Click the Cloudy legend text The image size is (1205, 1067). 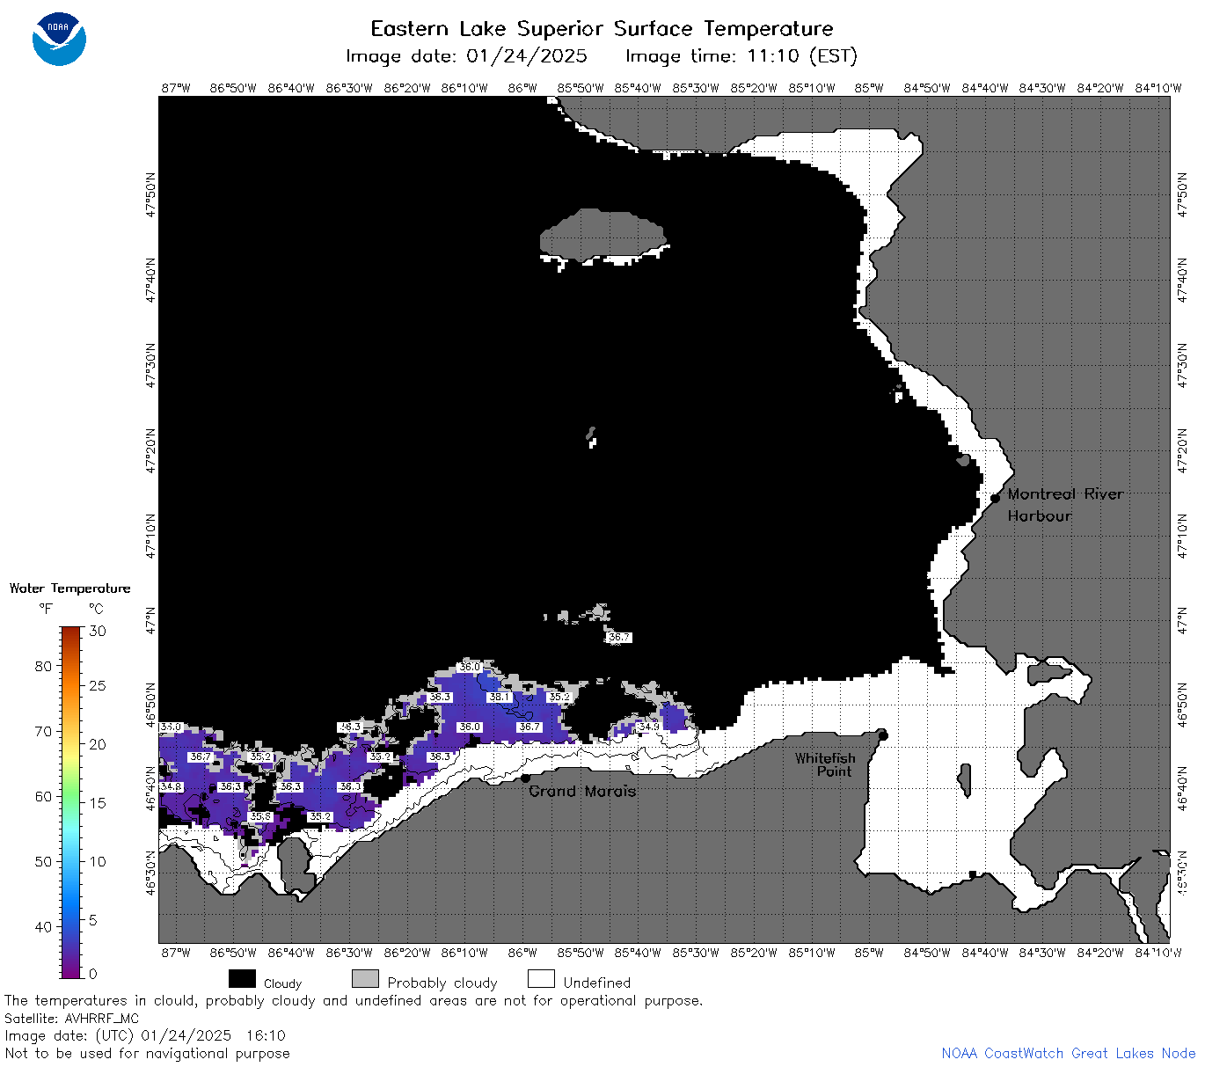(282, 983)
